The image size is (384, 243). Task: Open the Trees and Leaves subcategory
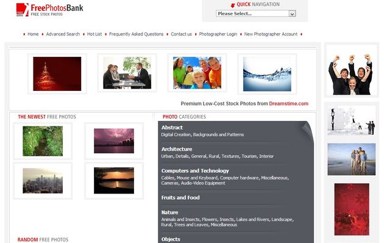click(x=191, y=225)
